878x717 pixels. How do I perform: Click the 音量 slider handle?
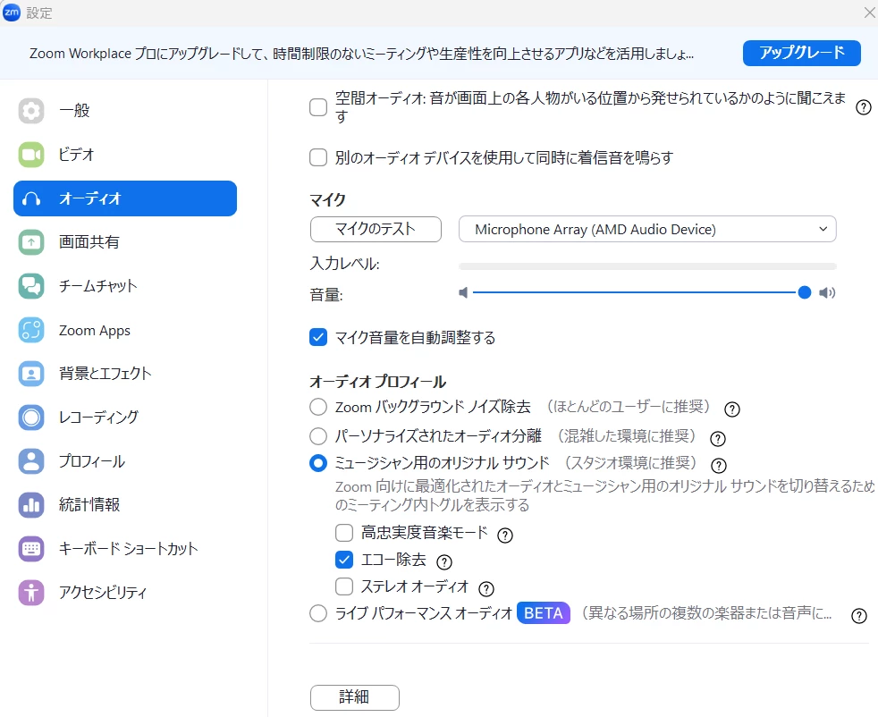pyautogui.click(x=805, y=292)
